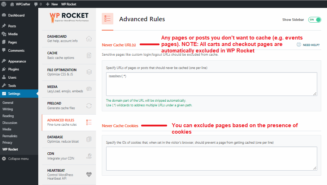Click the File Optimization layers icon
327x185 pixels.
pos(89,72)
